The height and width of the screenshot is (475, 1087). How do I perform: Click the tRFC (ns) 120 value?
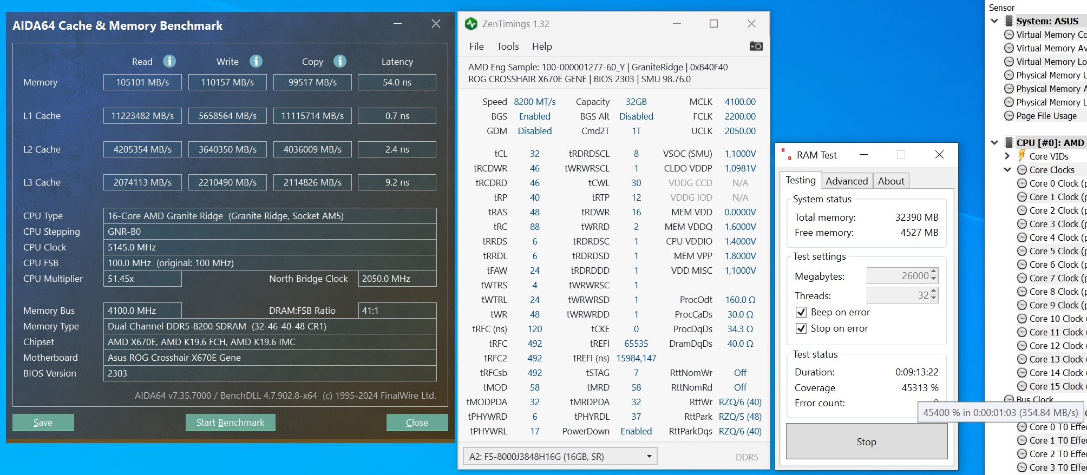pos(535,329)
